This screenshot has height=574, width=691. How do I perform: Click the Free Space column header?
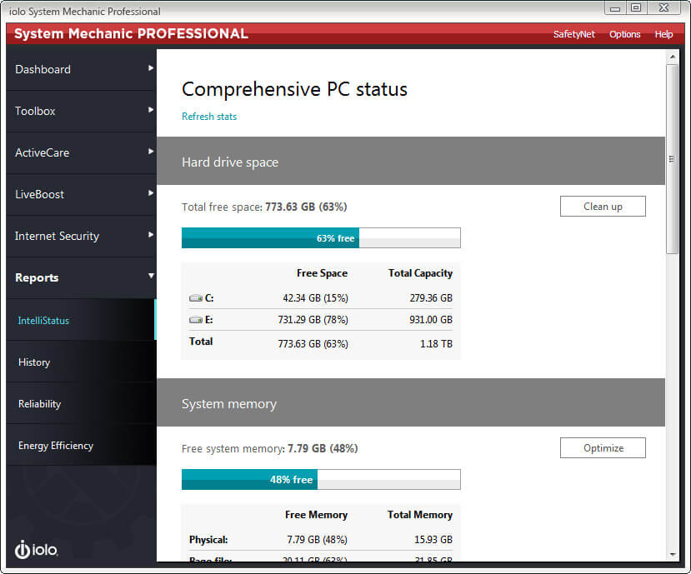[322, 273]
